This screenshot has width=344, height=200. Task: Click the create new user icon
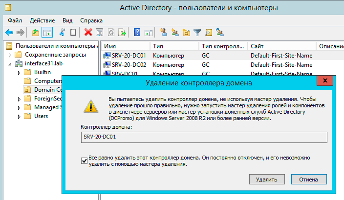pyautogui.click(x=163, y=33)
